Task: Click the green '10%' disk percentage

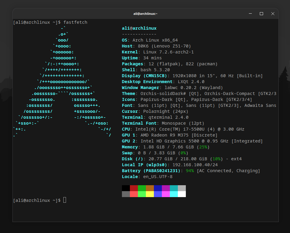Action: pyautogui.click(x=216, y=159)
